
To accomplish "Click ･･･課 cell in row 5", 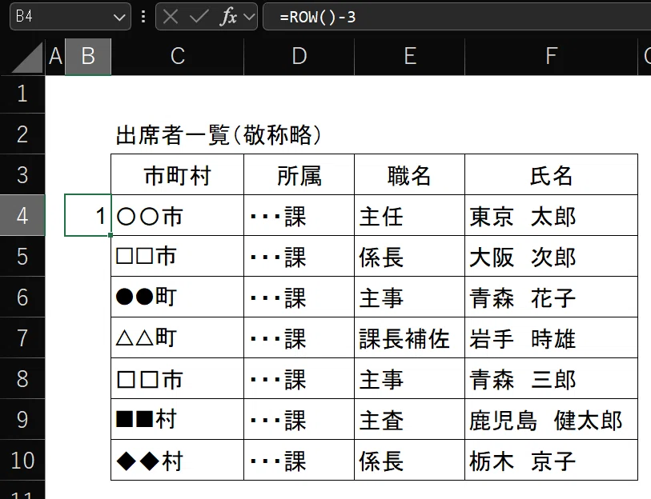I will [299, 256].
